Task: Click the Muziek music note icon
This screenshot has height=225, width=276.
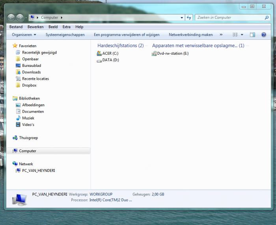Action: [18, 118]
